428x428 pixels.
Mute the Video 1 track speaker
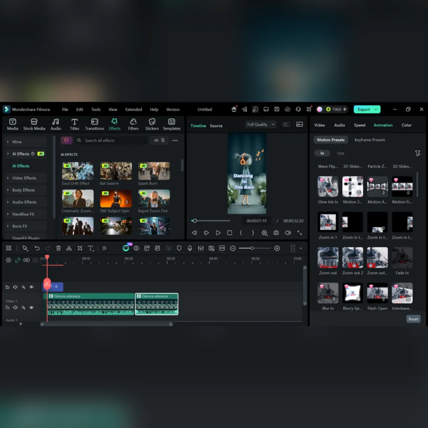pos(15,308)
